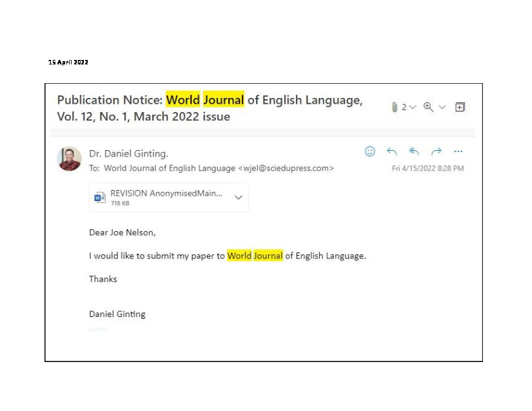Click highlighted World Journal in message body

click(x=255, y=256)
